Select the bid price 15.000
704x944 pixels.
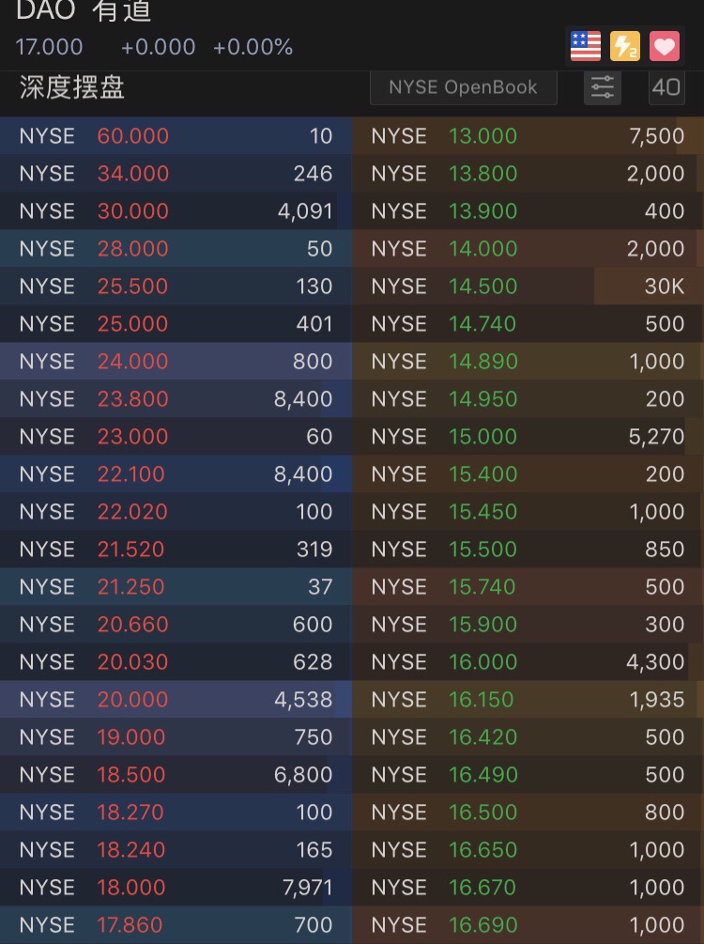(483, 437)
